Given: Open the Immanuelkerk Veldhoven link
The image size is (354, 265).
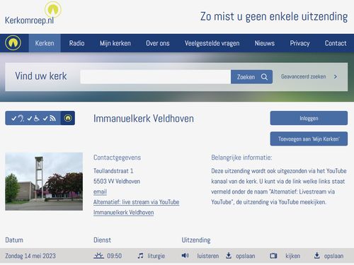Looking at the screenshot, I should [123, 213].
